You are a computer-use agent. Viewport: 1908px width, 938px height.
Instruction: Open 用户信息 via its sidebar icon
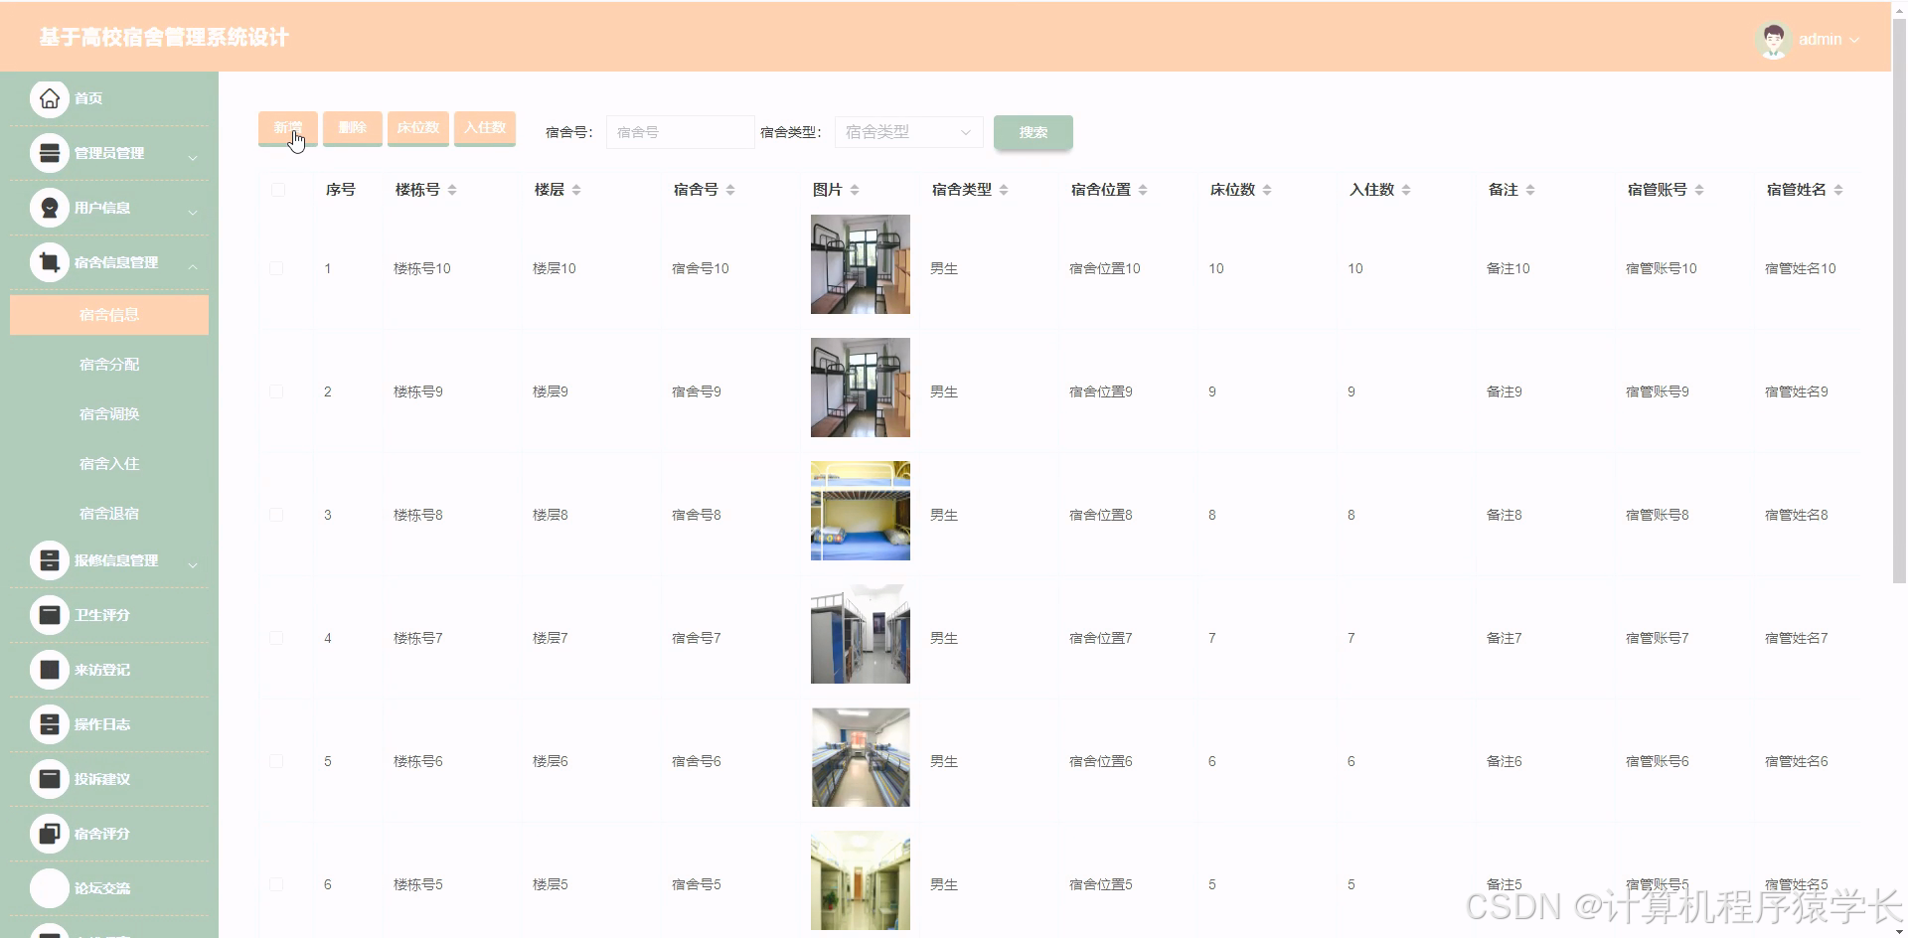point(49,208)
